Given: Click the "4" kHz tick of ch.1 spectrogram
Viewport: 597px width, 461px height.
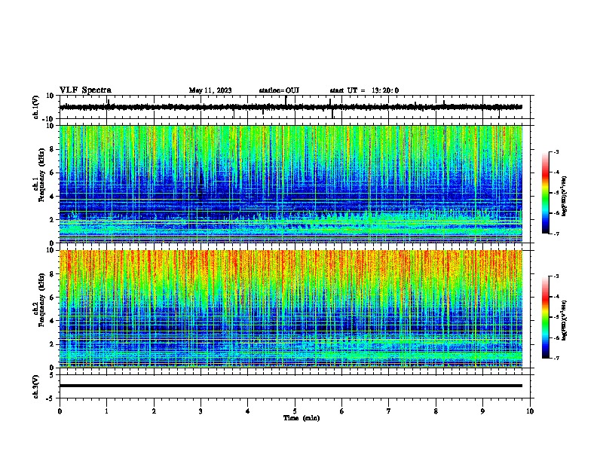Looking at the screenshot, I should [52, 197].
